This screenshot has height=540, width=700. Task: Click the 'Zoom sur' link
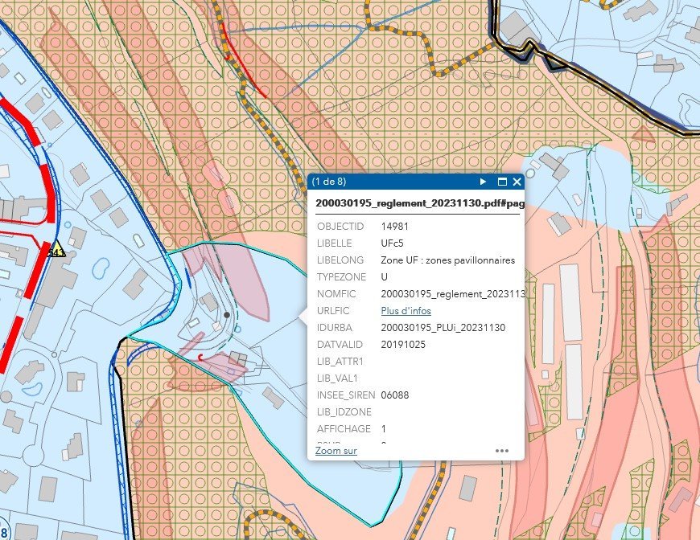click(x=336, y=451)
